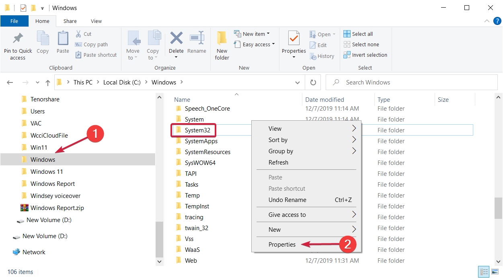Open the Group by submenu
The image size is (503, 278).
pos(306,151)
